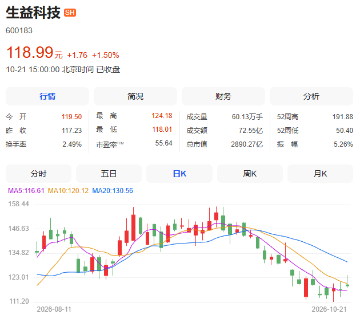
Task: Click the 52周低 value 50.40
Action: click(345, 131)
